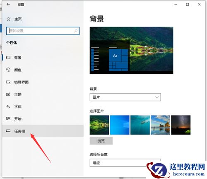This screenshot has width=207, height=179.
Task: Select the 背景 picture icon in sidebar
Action: click(x=8, y=57)
